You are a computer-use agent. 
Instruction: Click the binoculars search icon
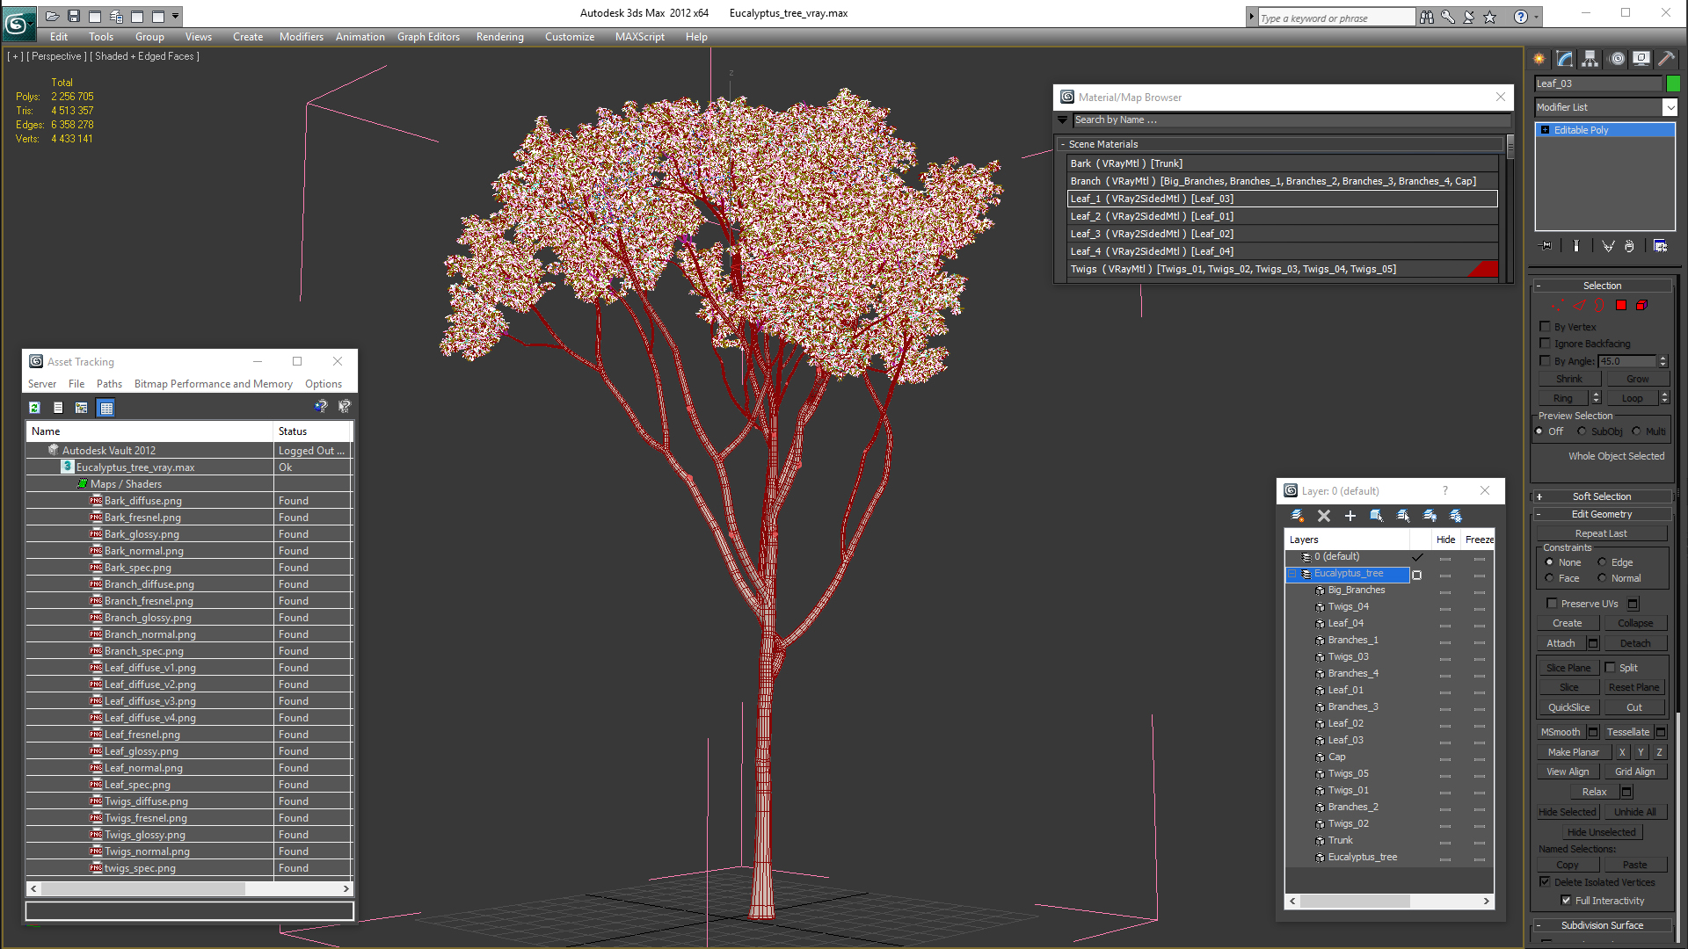click(x=1426, y=17)
